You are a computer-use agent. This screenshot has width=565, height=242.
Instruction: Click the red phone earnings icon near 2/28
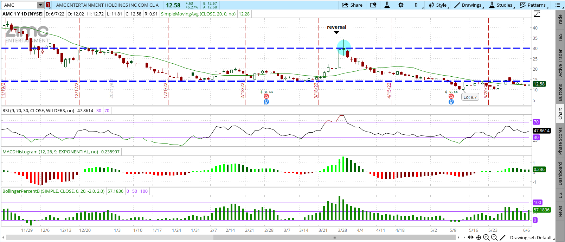tap(267, 96)
